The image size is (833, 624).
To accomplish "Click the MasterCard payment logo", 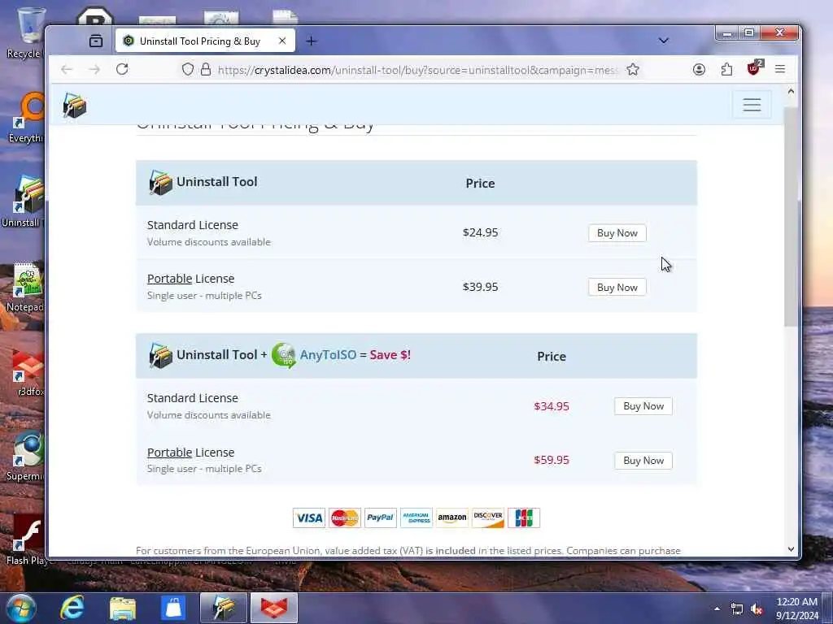I will coord(344,518).
